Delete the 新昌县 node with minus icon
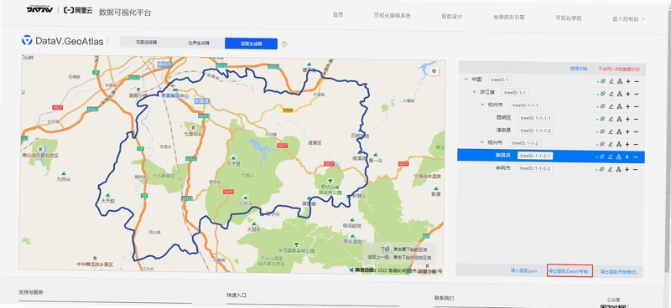Image resolution: width=671 pixels, height=308 pixels. (637, 157)
